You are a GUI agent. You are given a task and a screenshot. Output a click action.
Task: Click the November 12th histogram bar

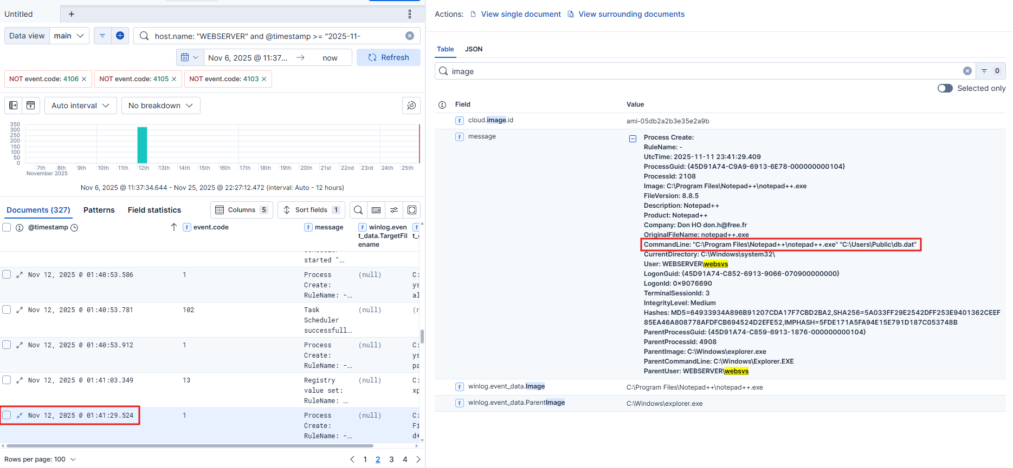[142, 145]
